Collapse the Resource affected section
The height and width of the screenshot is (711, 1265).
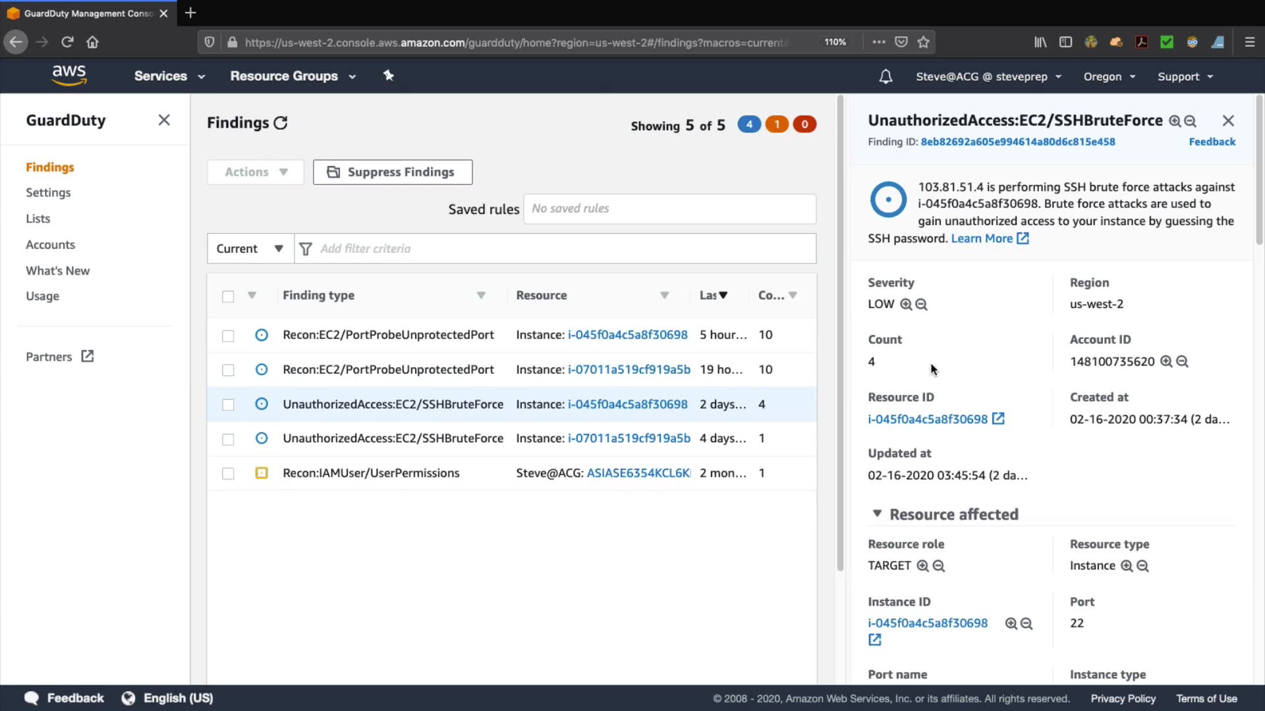tap(877, 513)
